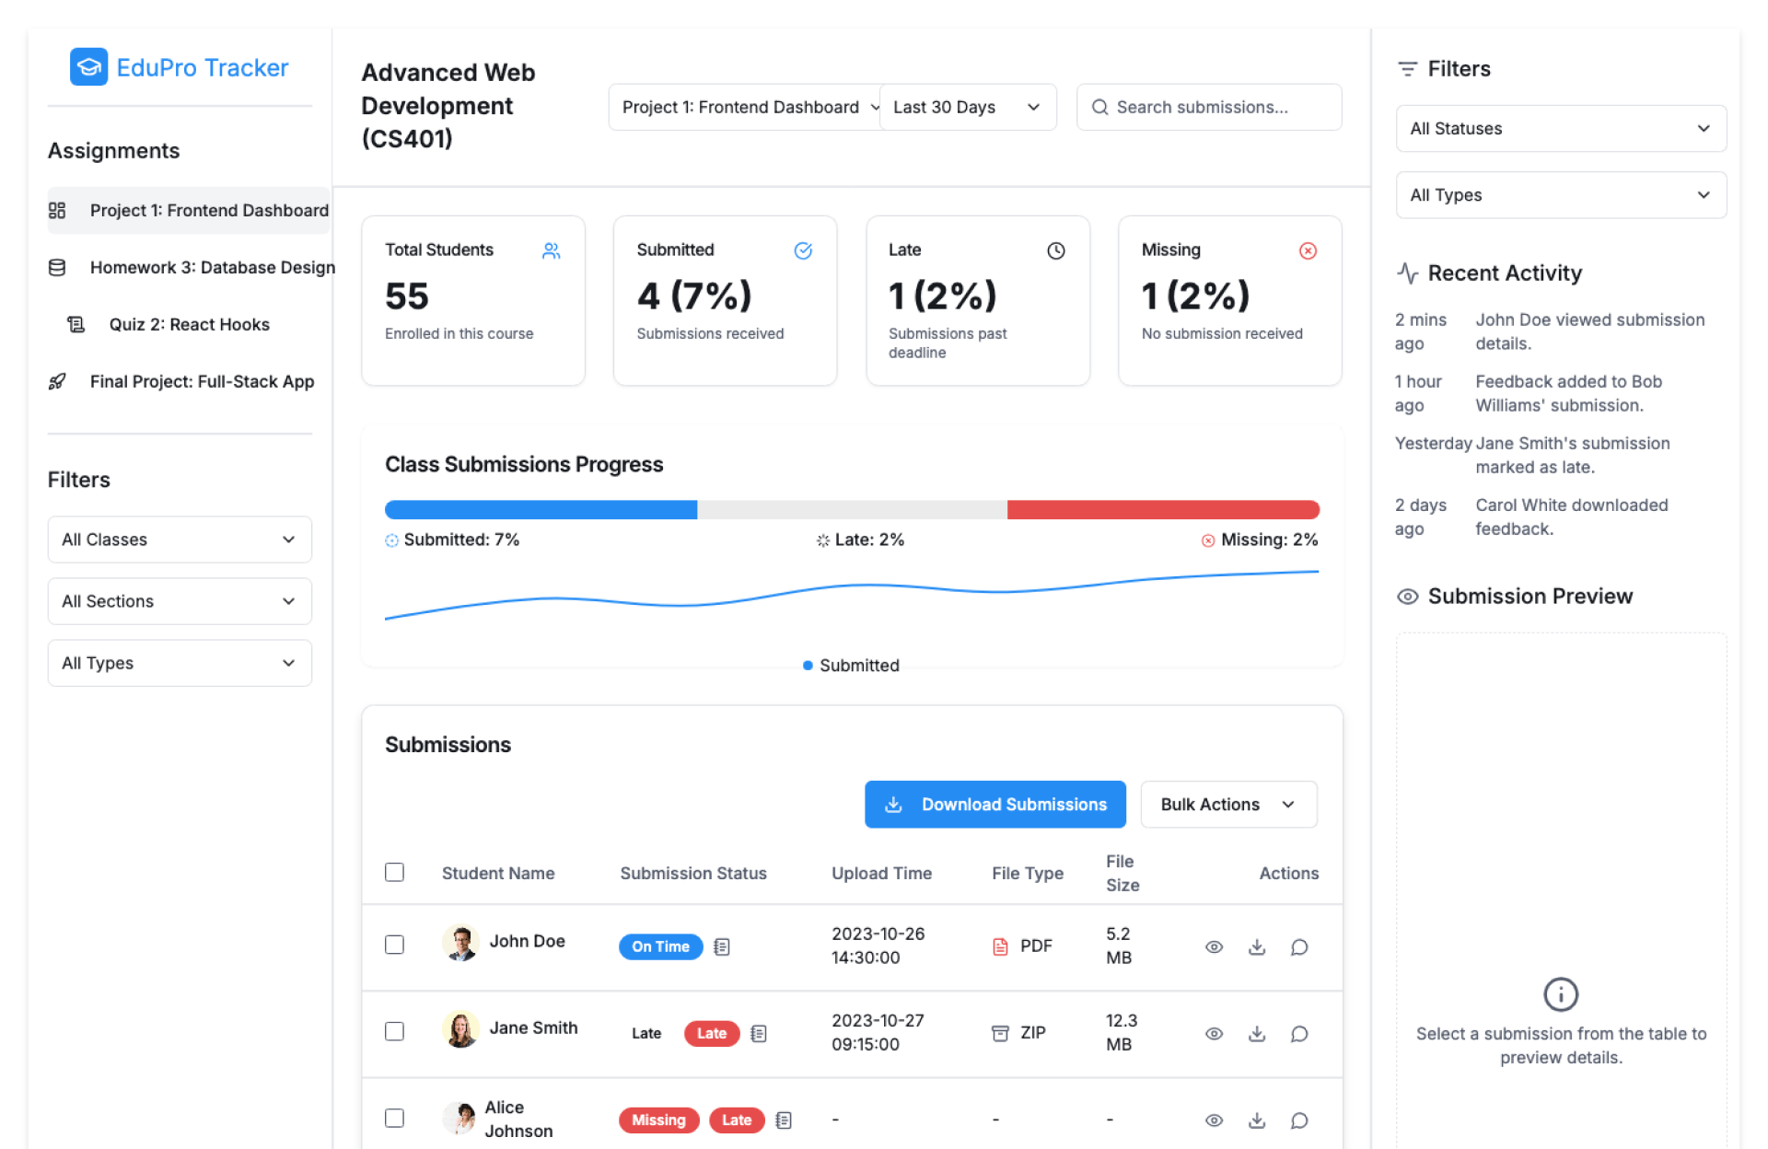The image size is (1768, 1149).
Task: Click the Download Submissions button
Action: [x=994, y=805]
